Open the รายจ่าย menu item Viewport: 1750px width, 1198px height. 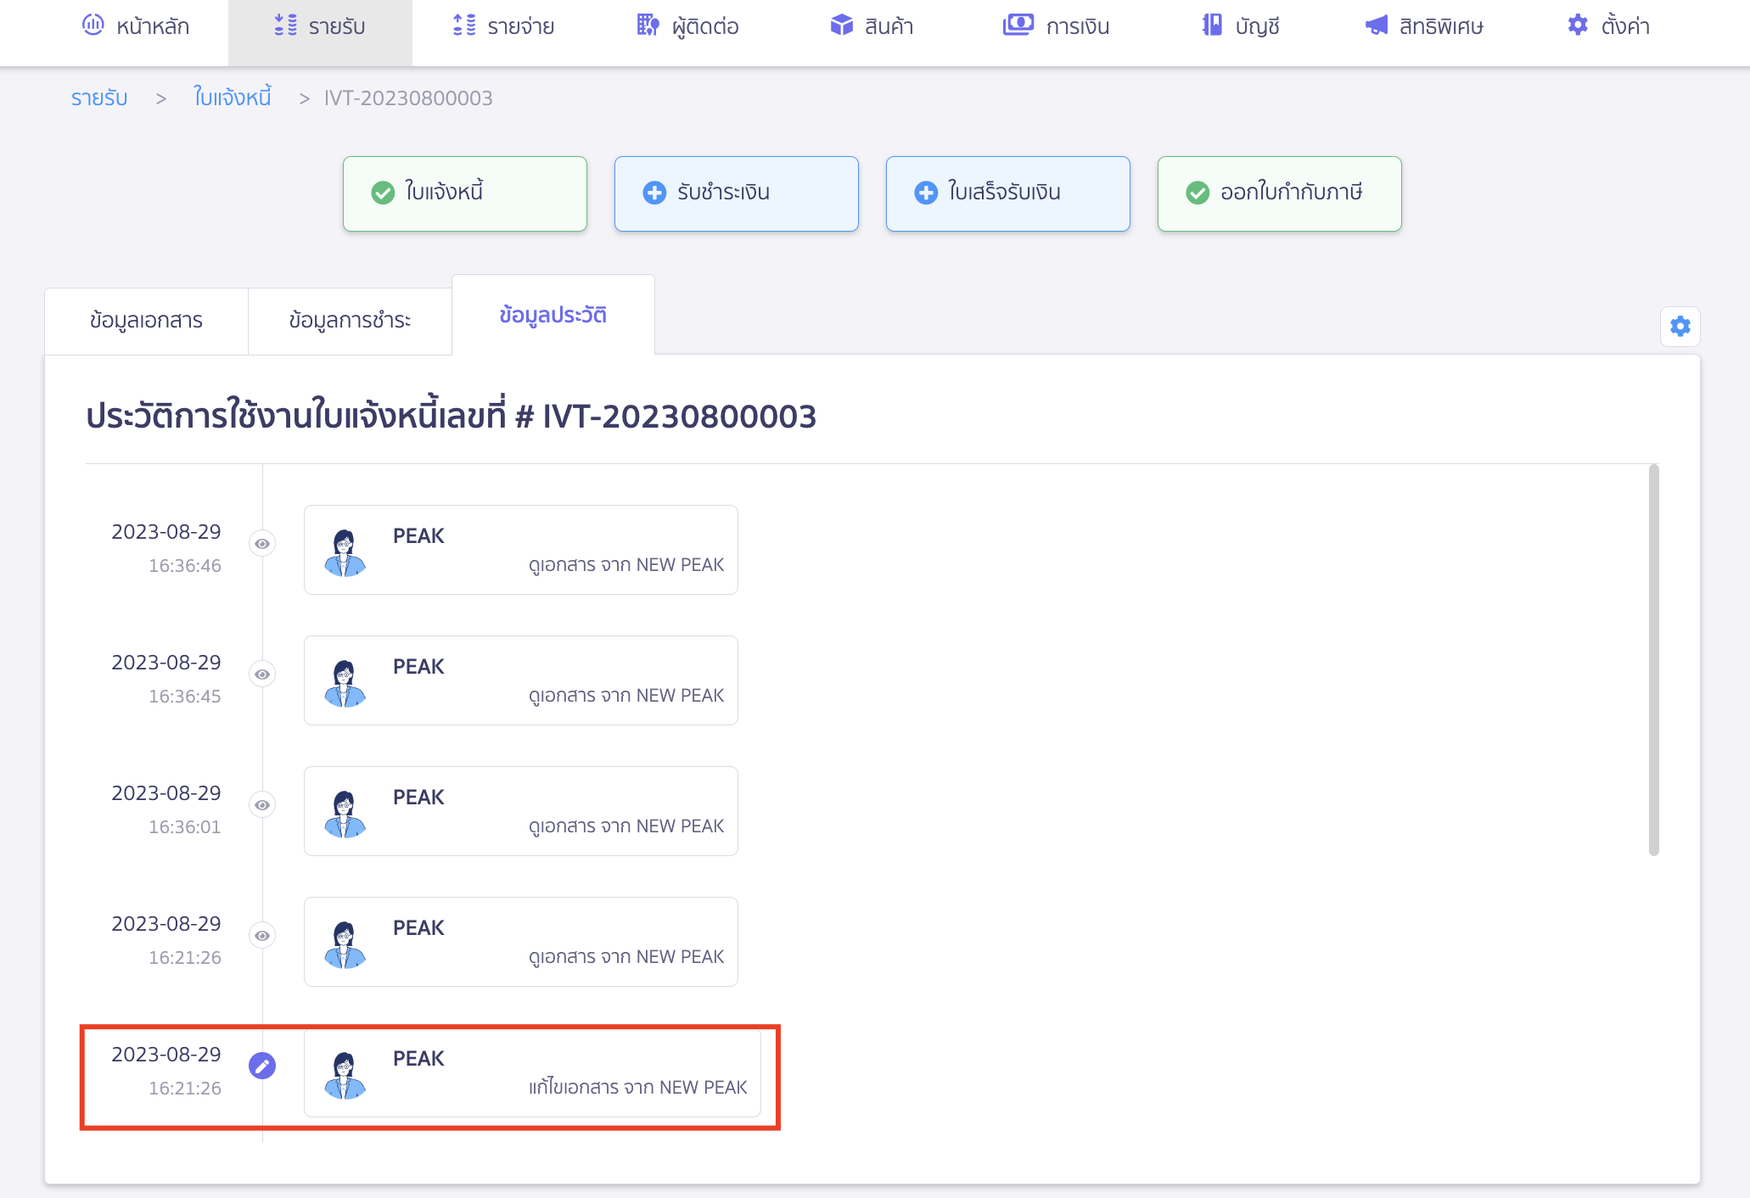coord(503,26)
